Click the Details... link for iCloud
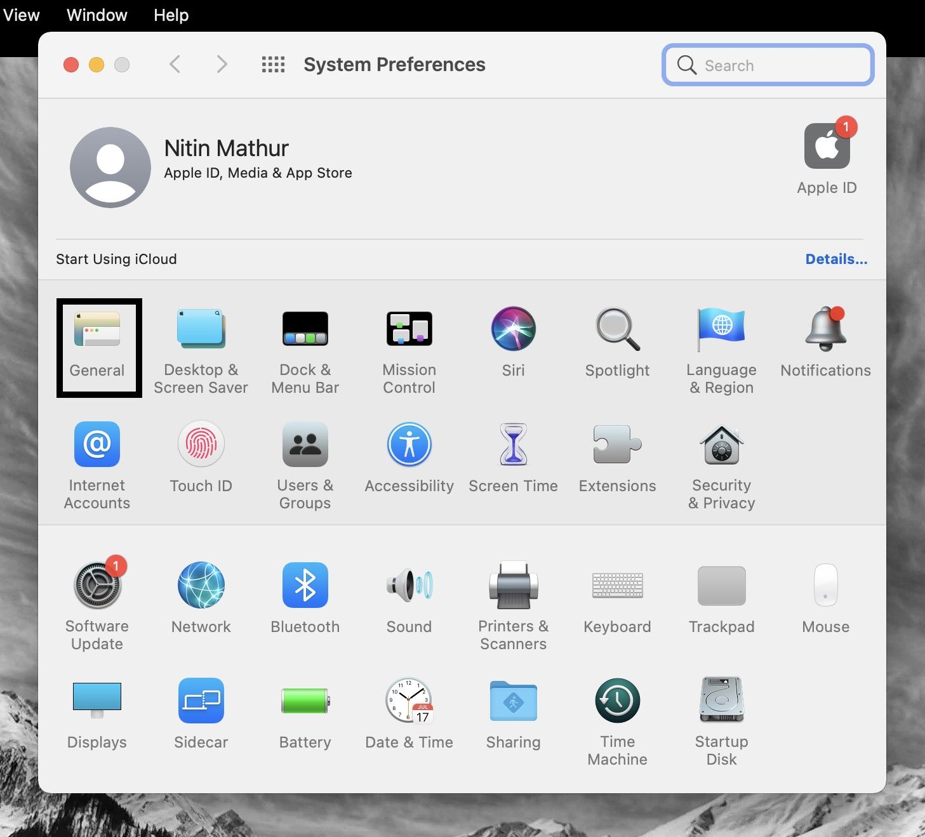The image size is (925, 837). (836, 259)
